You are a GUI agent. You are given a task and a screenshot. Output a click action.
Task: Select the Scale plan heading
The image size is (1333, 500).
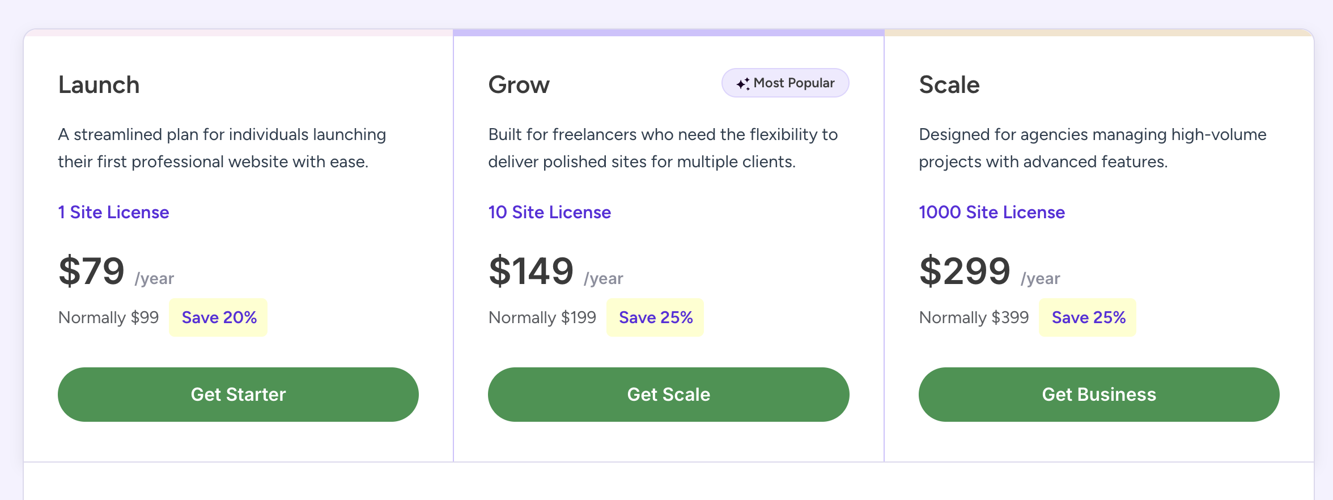(x=949, y=85)
